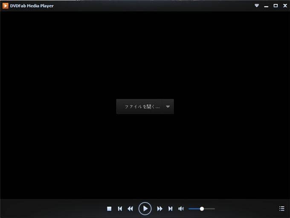Minimize the DVDFab Media Player window
The image size is (290, 218).
pos(266,6)
